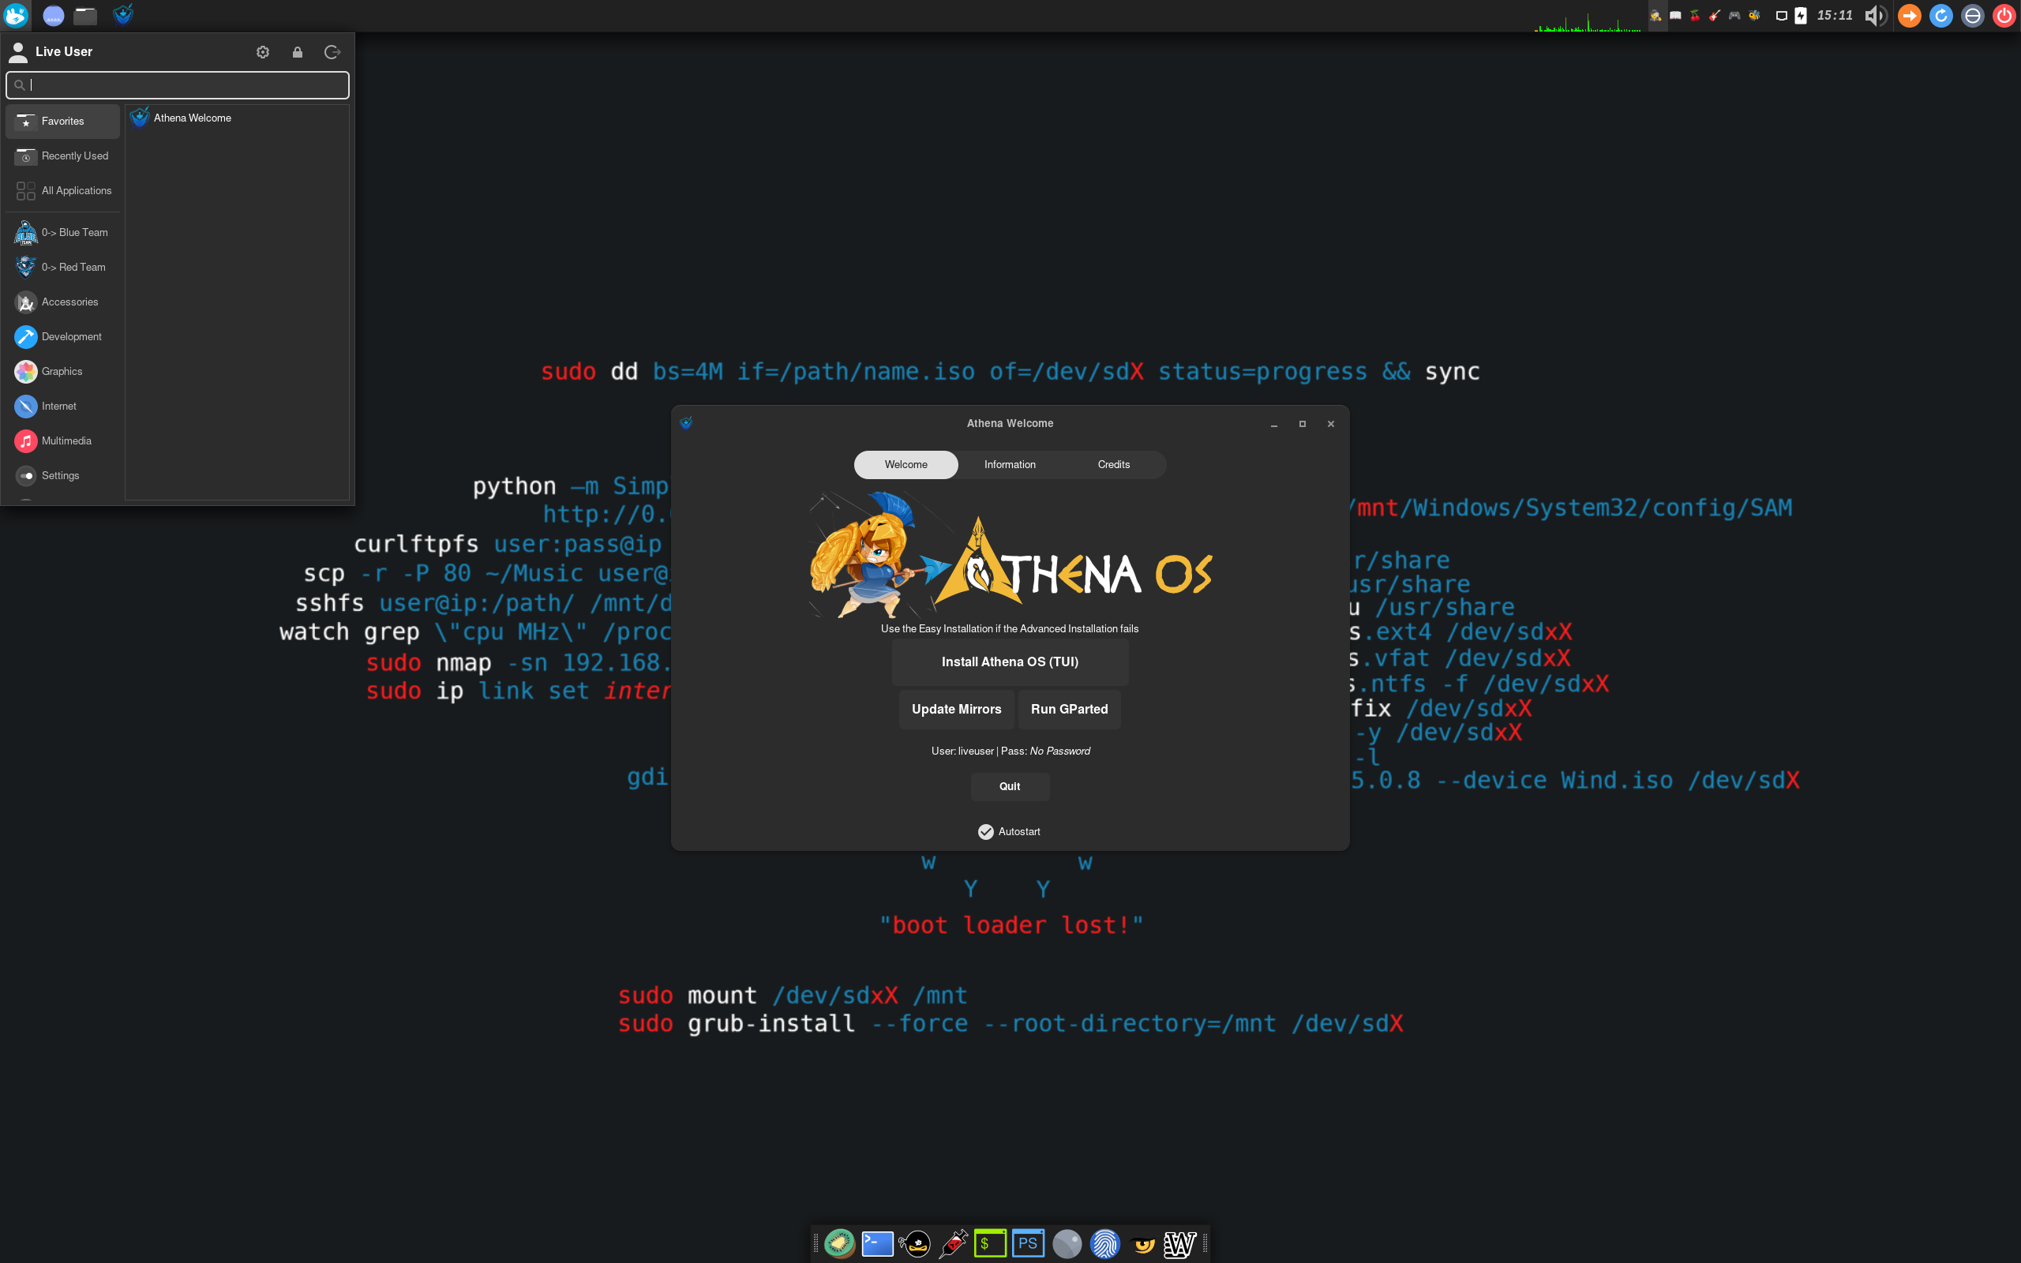Screen dimensions: 2021x1263
Task: Open the 0-> Blue Team category
Action: pos(62,232)
